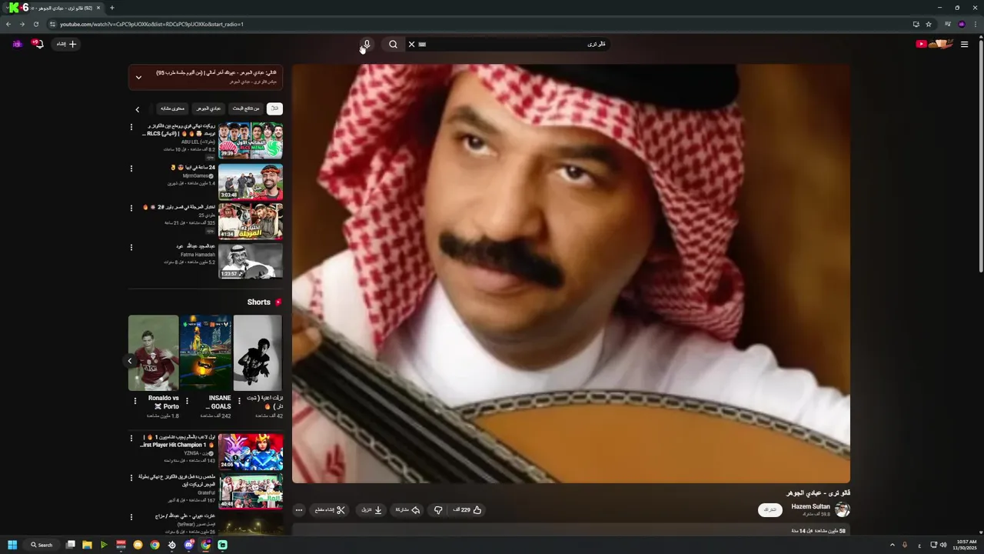This screenshot has height=554, width=984.
Task: Open Windows Start menu
Action: click(12, 545)
